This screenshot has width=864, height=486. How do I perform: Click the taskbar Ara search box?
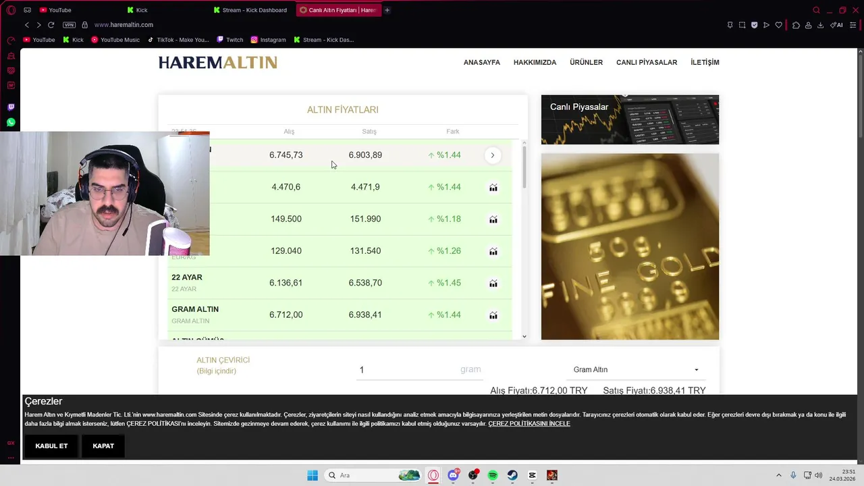coord(373,475)
